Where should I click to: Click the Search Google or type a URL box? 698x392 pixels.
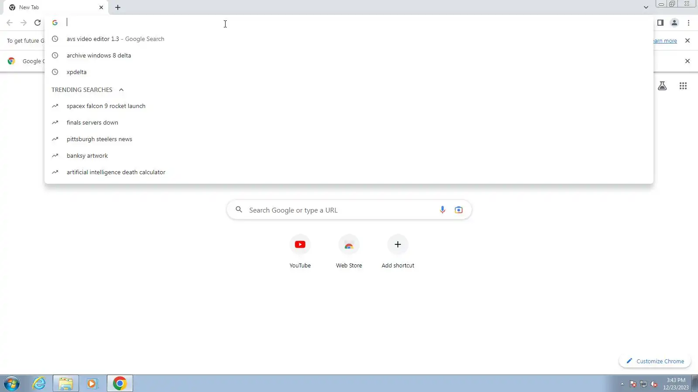(349, 210)
